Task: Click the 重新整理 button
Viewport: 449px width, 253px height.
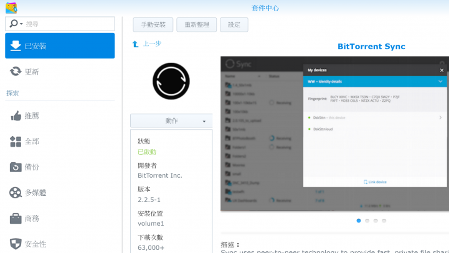Action: (x=196, y=25)
